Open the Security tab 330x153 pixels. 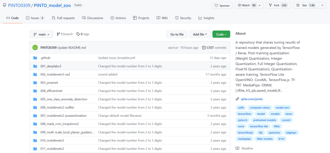(x=183, y=18)
